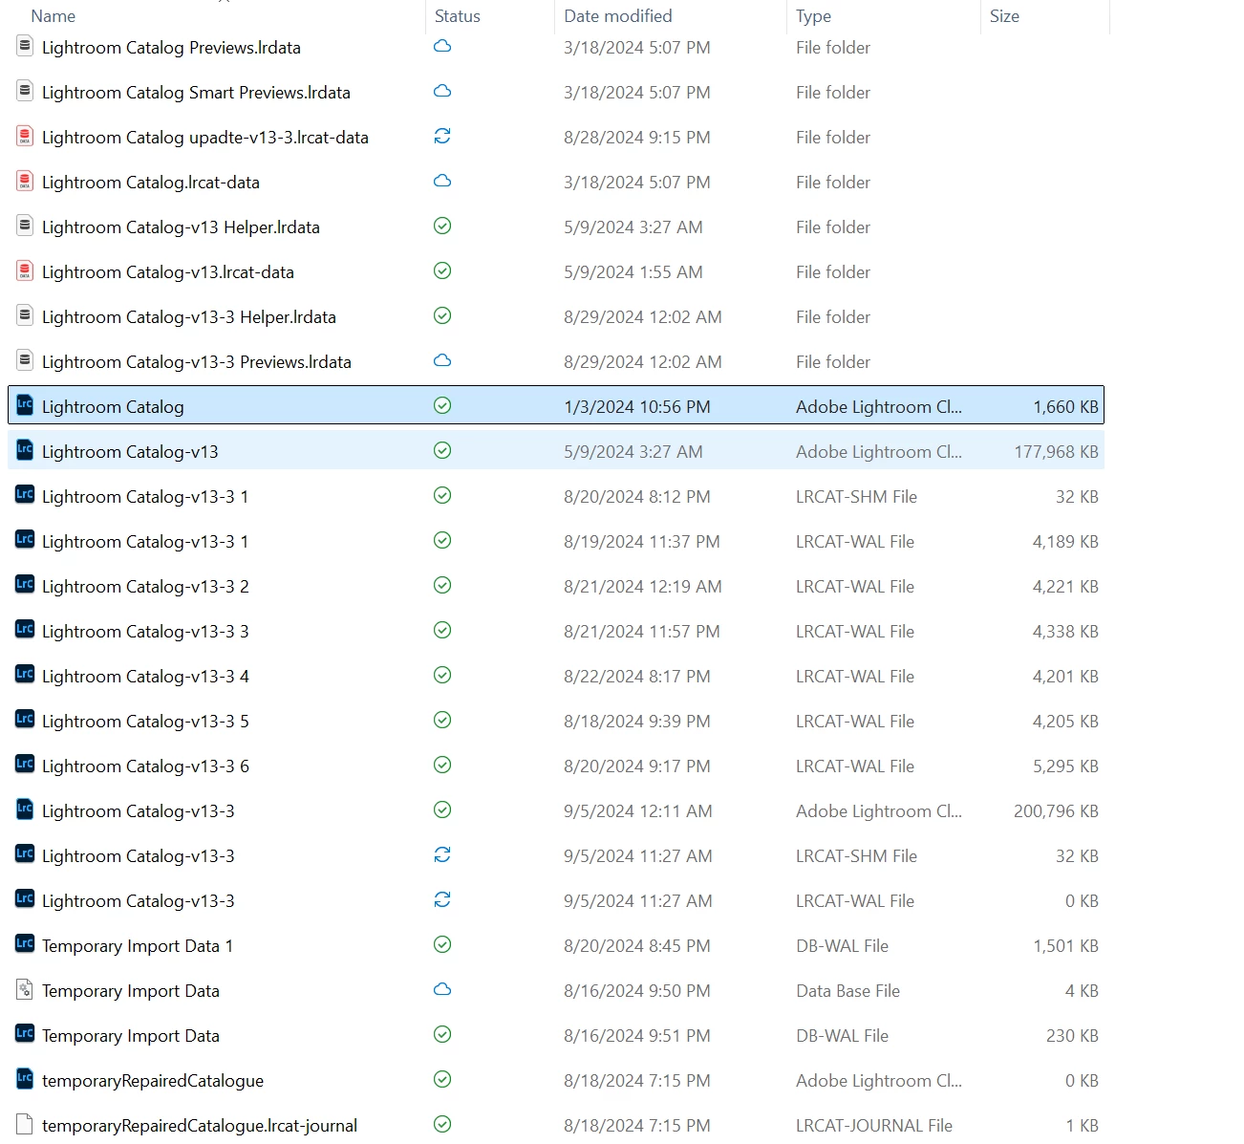Viewport: 1244px width, 1144px height.
Task: Click the 230 KB size cell
Action: point(1072,1036)
